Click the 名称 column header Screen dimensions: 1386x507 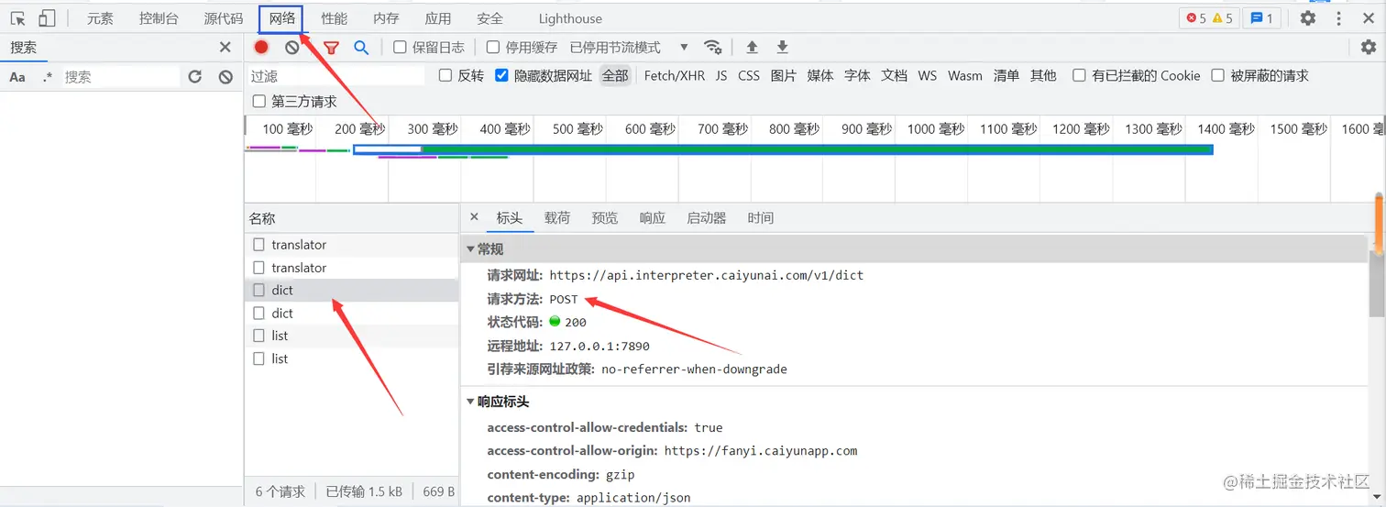click(351, 218)
